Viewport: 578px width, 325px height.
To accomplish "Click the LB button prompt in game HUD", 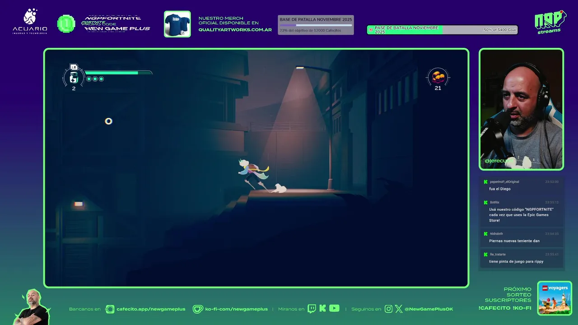I will click(74, 67).
